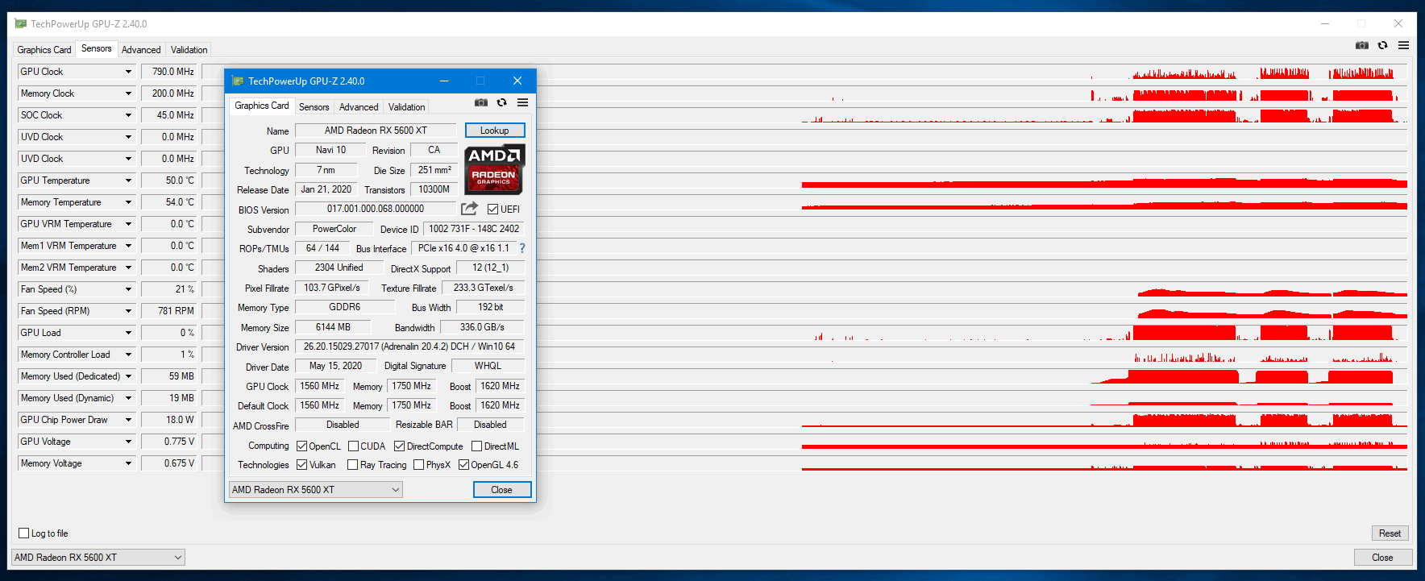Open the Memory Voltage sensor dropdown
The height and width of the screenshot is (581, 1425).
128,463
